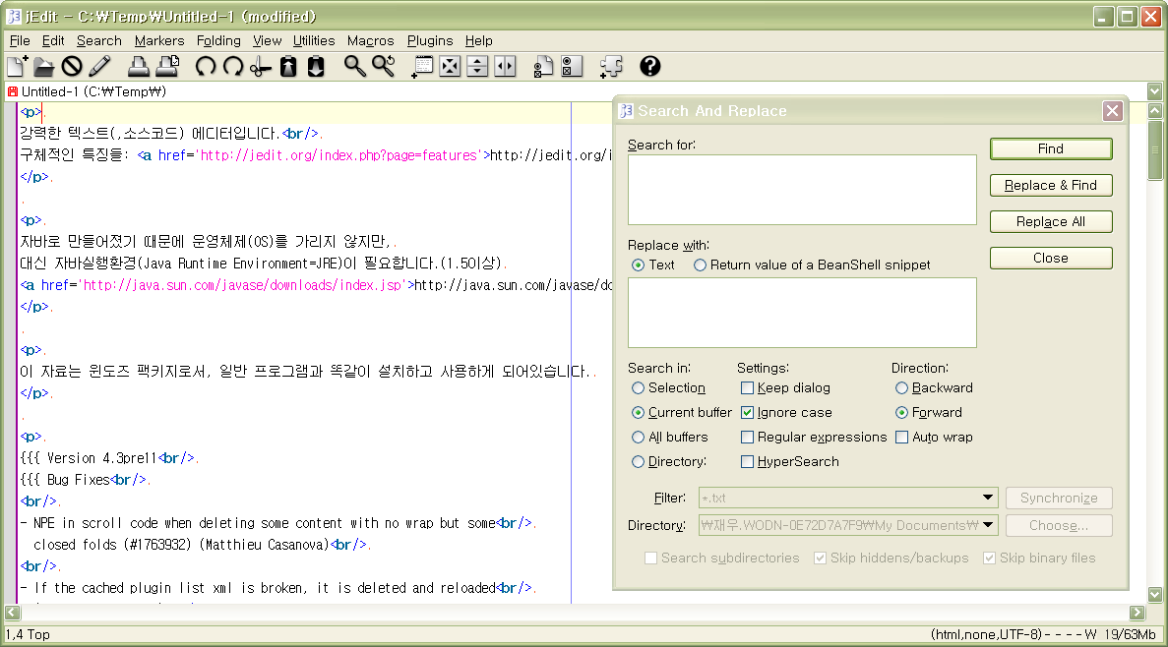
Task: Open the Folding menu
Action: [x=218, y=41]
